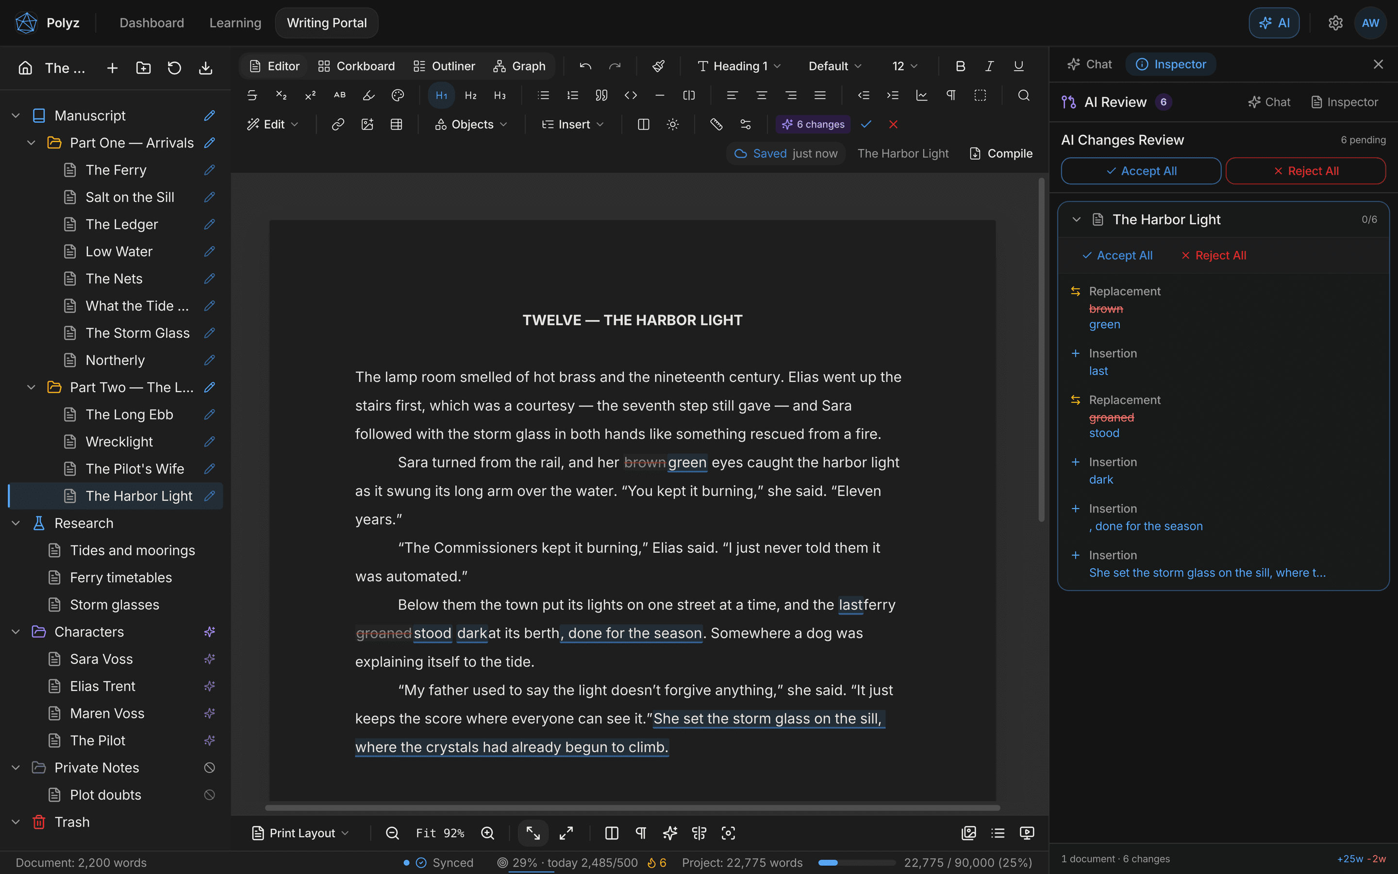This screenshot has height=874, width=1398.
Task: Apply subscript formatting
Action: click(x=281, y=96)
